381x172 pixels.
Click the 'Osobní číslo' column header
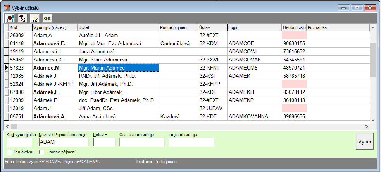(x=294, y=27)
